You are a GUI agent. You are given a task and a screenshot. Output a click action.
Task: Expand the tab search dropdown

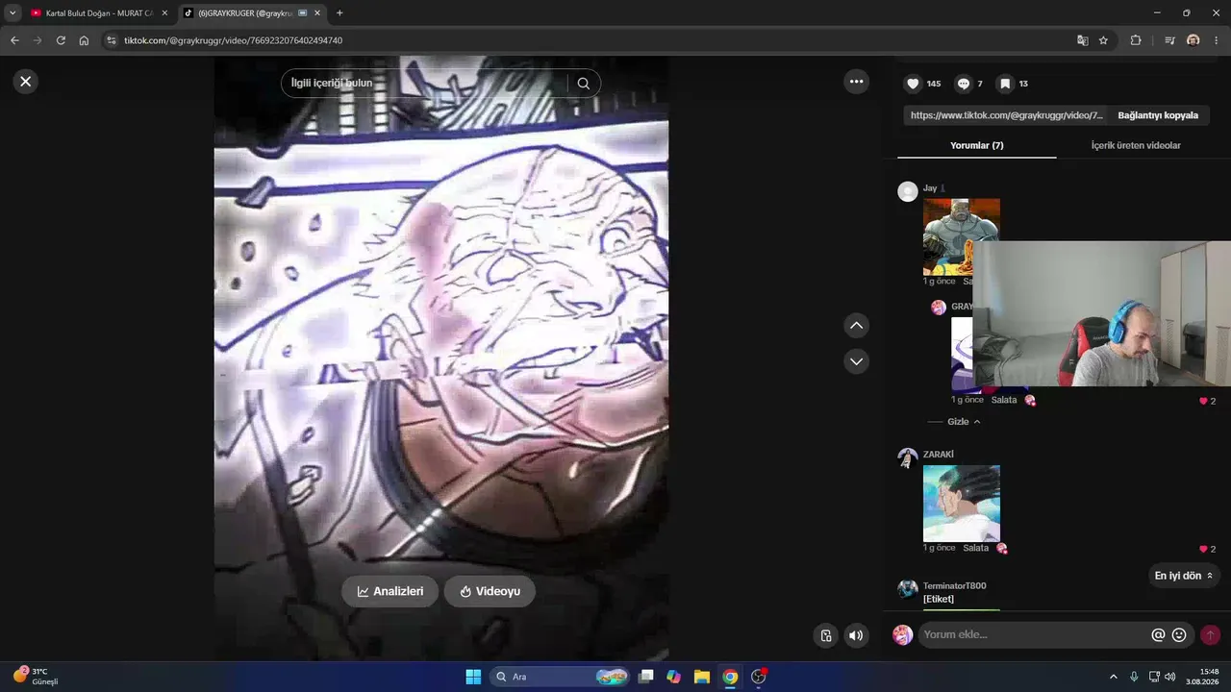coord(13,13)
